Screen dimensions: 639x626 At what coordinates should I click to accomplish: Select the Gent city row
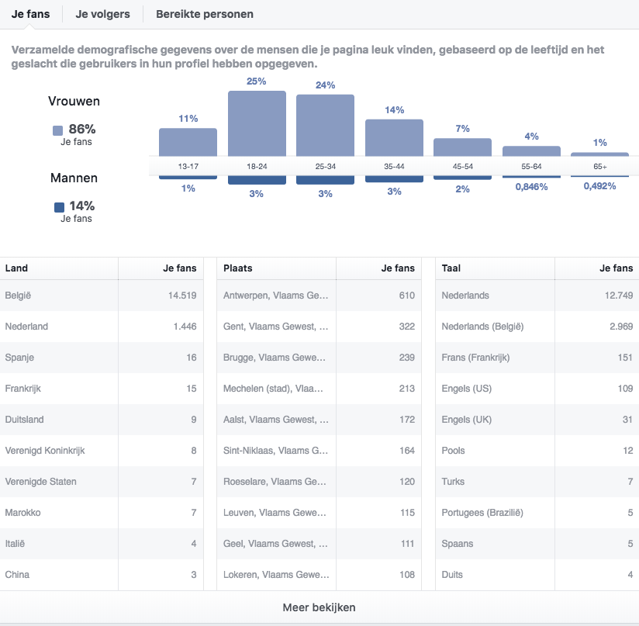319,327
